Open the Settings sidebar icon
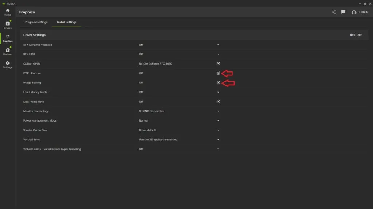The height and width of the screenshot is (209, 373). 7,65
